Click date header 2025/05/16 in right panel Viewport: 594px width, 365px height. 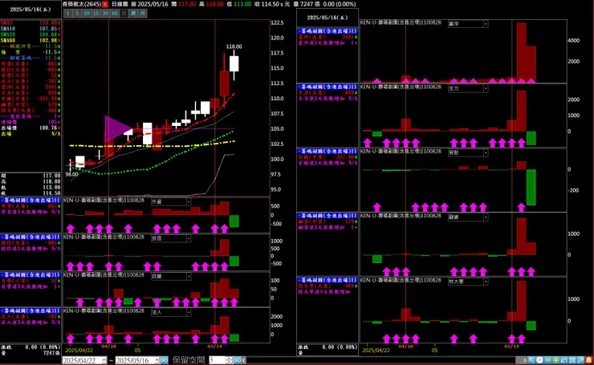point(328,18)
